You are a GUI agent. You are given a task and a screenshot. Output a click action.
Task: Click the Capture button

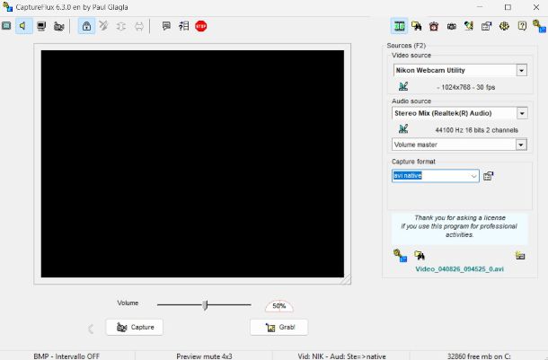[x=135, y=327]
